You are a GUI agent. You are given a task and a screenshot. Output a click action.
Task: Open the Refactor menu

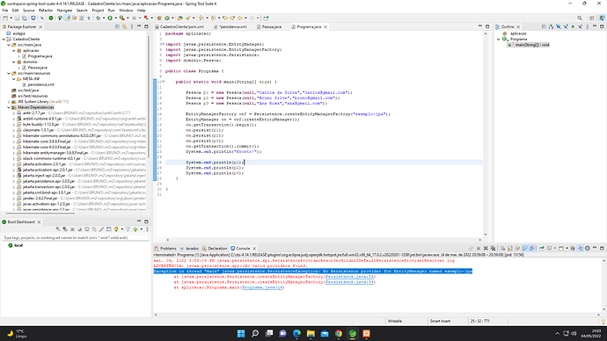pyautogui.click(x=46, y=11)
